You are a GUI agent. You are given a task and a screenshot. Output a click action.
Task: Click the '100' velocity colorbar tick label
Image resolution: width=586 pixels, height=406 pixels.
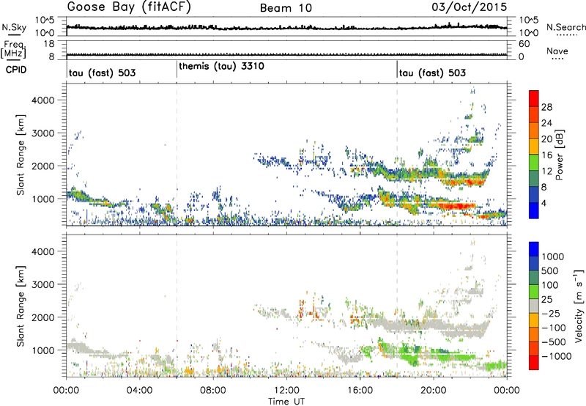point(550,285)
